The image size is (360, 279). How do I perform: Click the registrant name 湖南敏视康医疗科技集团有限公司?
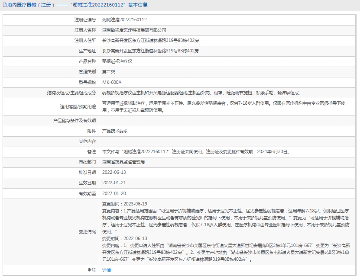tap(134, 30)
